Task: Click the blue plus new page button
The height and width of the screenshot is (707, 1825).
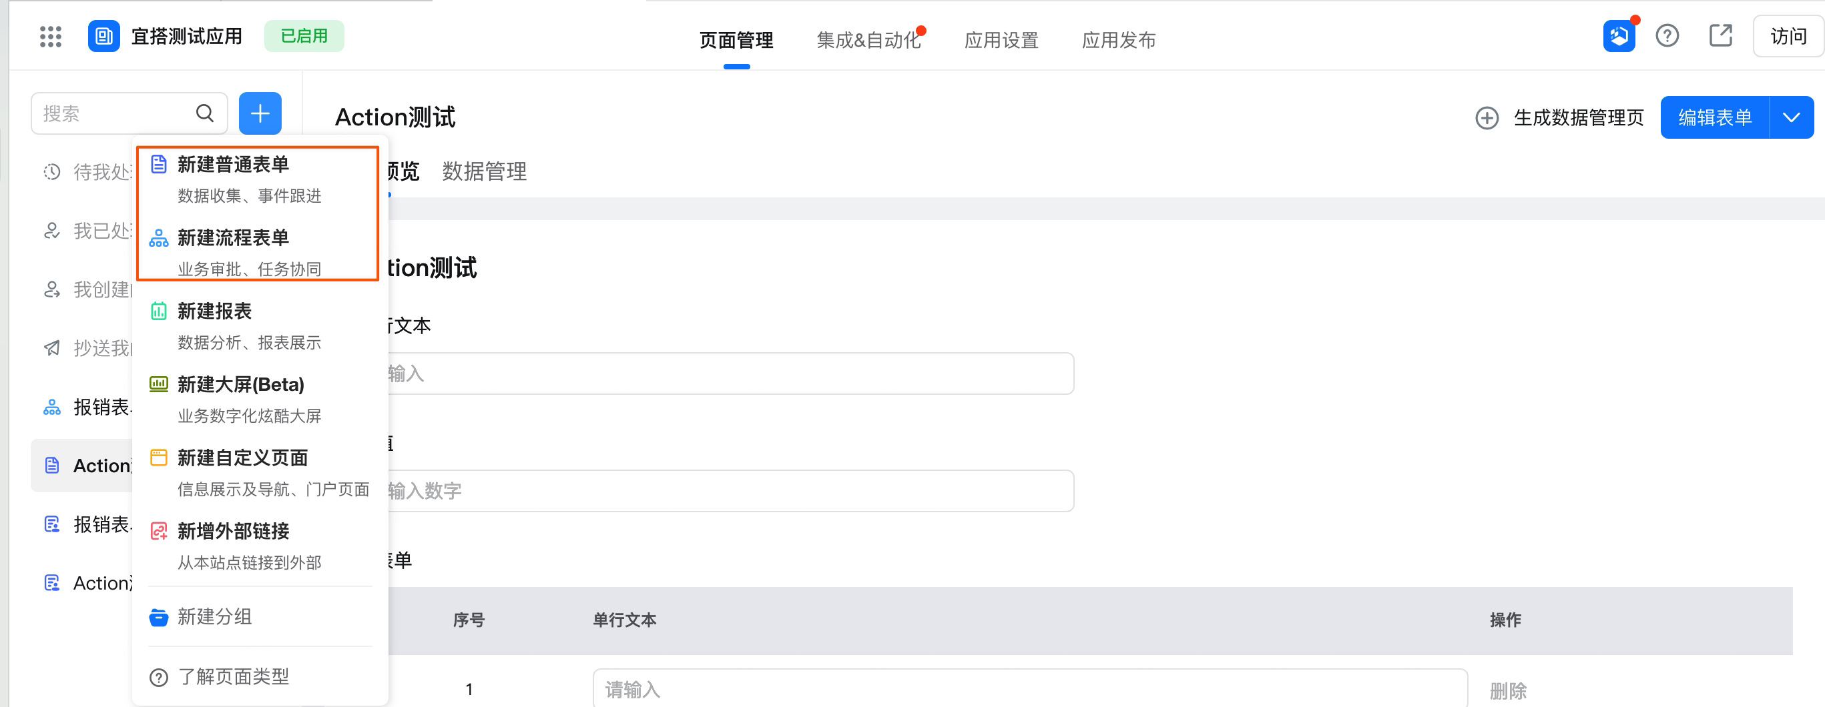Action: (260, 113)
